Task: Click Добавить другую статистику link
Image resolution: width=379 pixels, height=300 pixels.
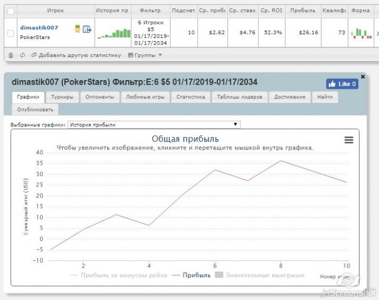Action: [x=76, y=55]
